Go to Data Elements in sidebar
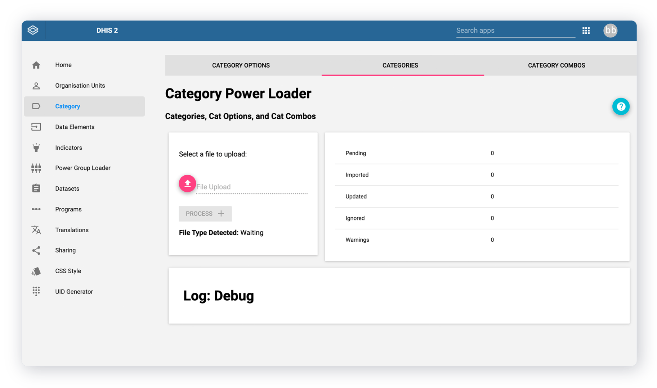Screen dimensions: 657x388 pos(75,127)
